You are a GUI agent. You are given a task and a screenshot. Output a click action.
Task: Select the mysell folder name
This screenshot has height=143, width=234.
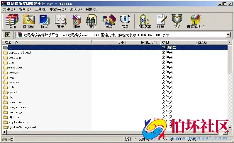tap(13, 92)
